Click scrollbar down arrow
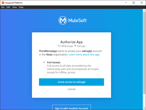The width and height of the screenshot is (146, 110). (144, 108)
